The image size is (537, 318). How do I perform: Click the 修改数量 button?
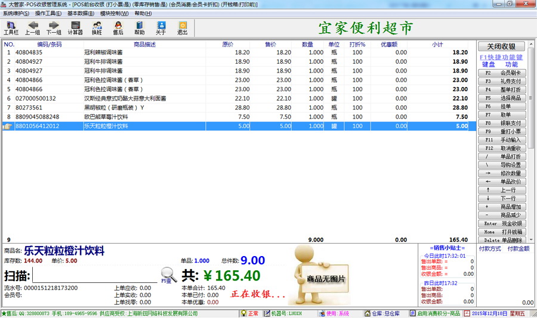click(x=502, y=173)
